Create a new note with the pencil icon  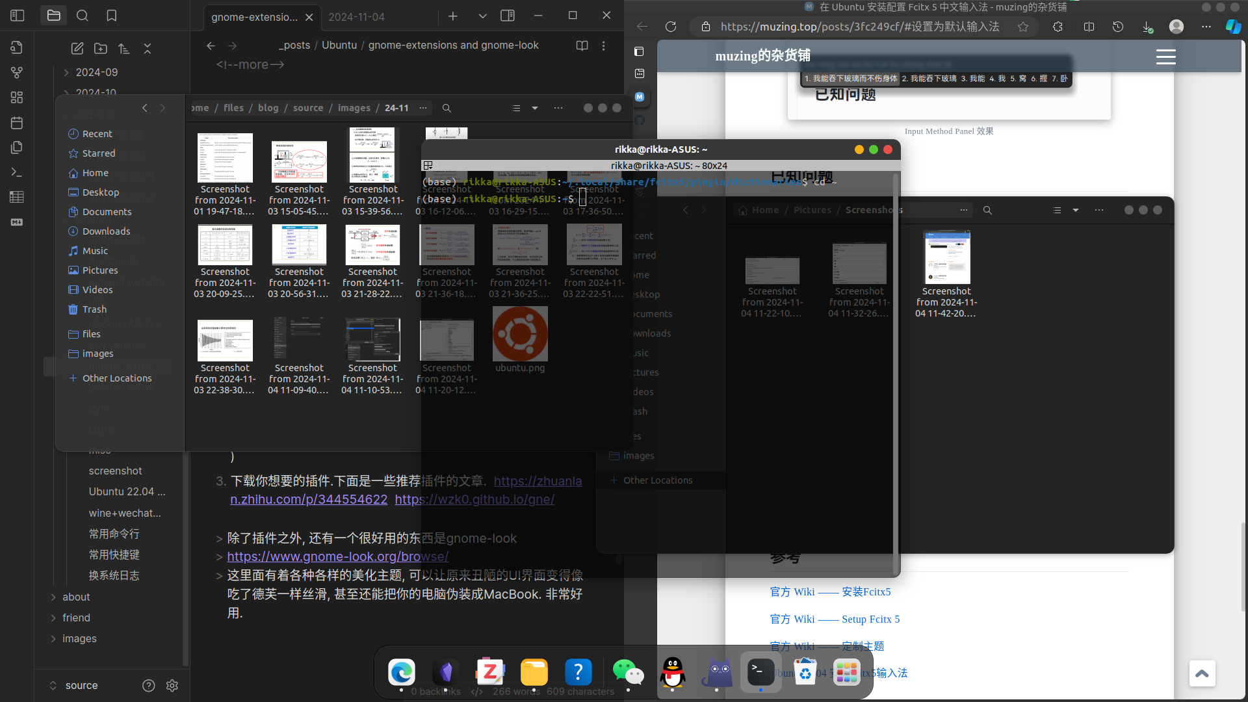click(77, 48)
